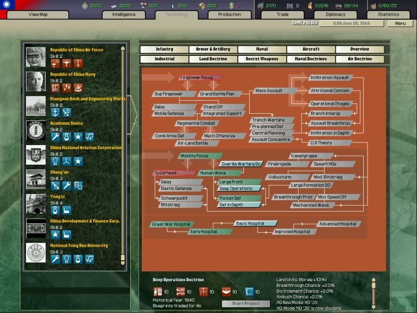Click Academia Sinica's wrench specialty icon

tap(55, 137)
